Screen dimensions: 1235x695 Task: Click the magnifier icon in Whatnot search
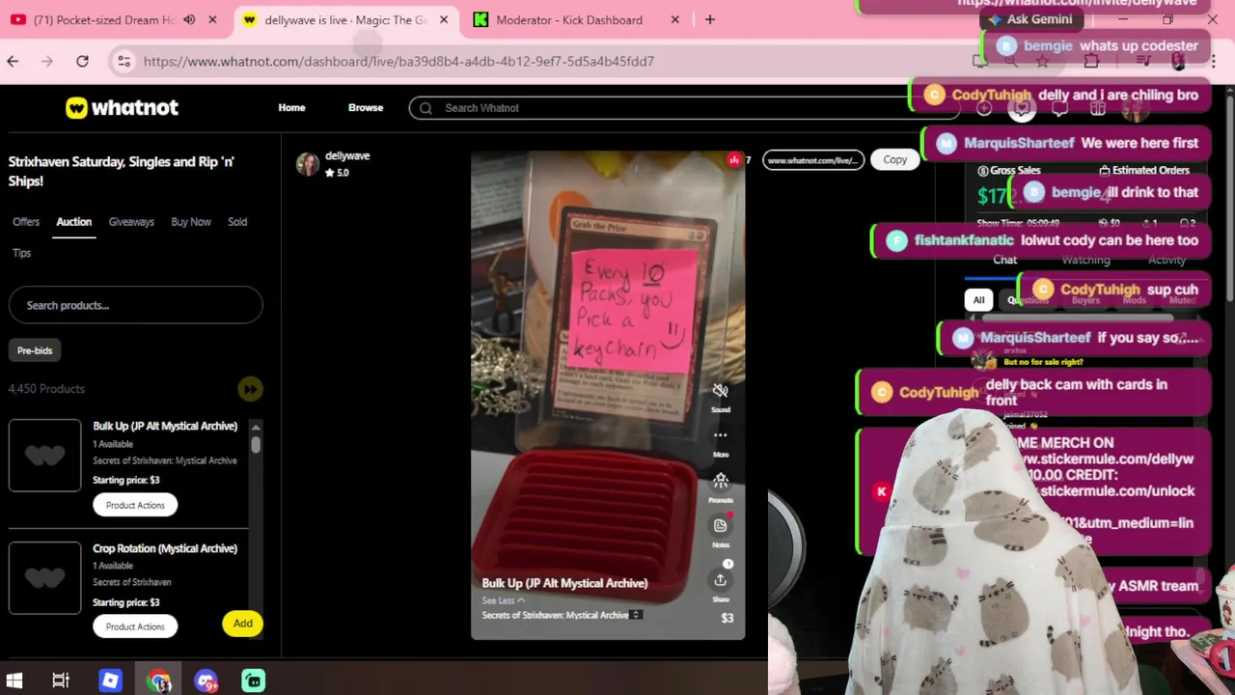point(425,108)
